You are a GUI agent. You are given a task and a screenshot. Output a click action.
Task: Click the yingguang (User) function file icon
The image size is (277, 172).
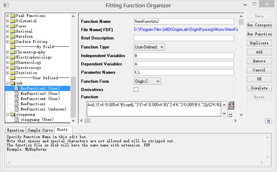coord(16,119)
